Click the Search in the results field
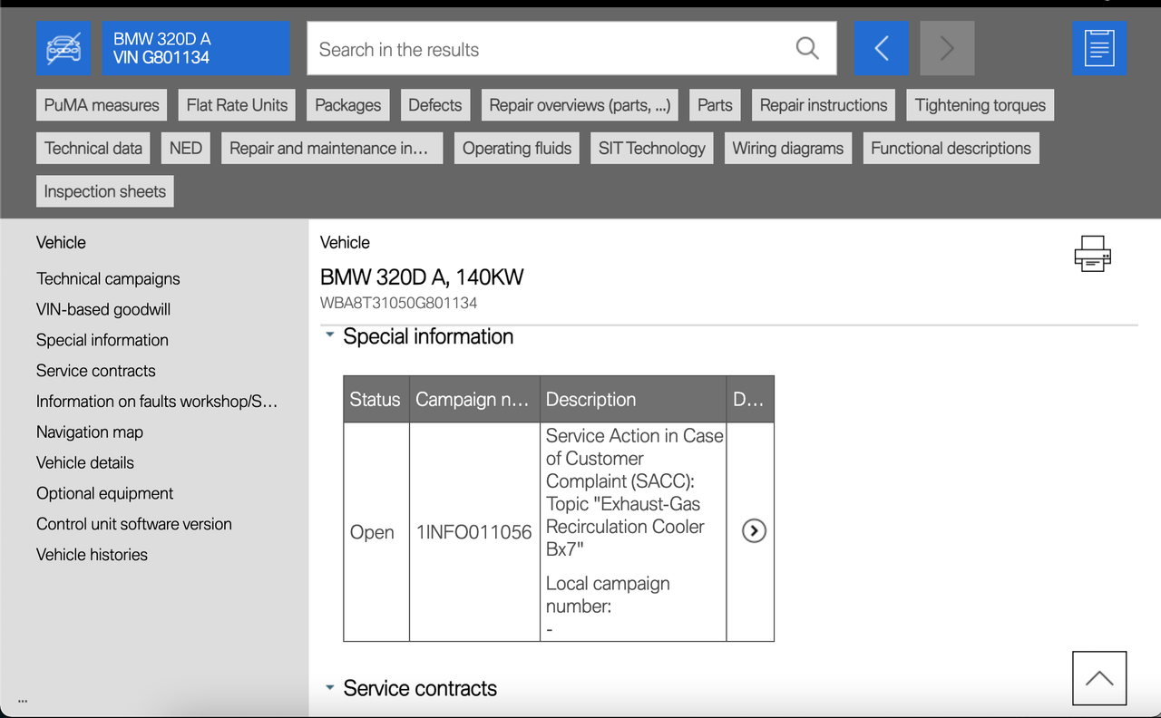The height and width of the screenshot is (718, 1161). coord(571,49)
